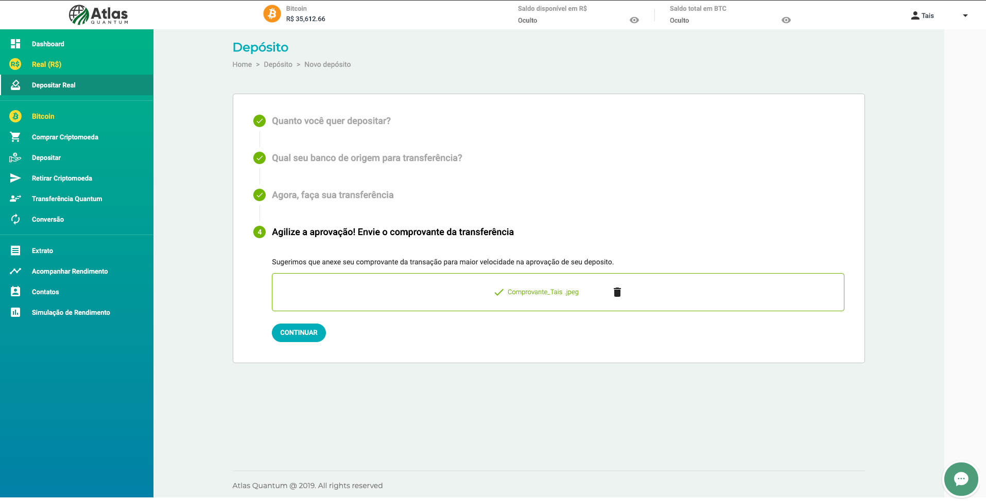The width and height of the screenshot is (986, 501).
Task: Click the yellow Bitcoin sidebar icon
Action: [15, 116]
